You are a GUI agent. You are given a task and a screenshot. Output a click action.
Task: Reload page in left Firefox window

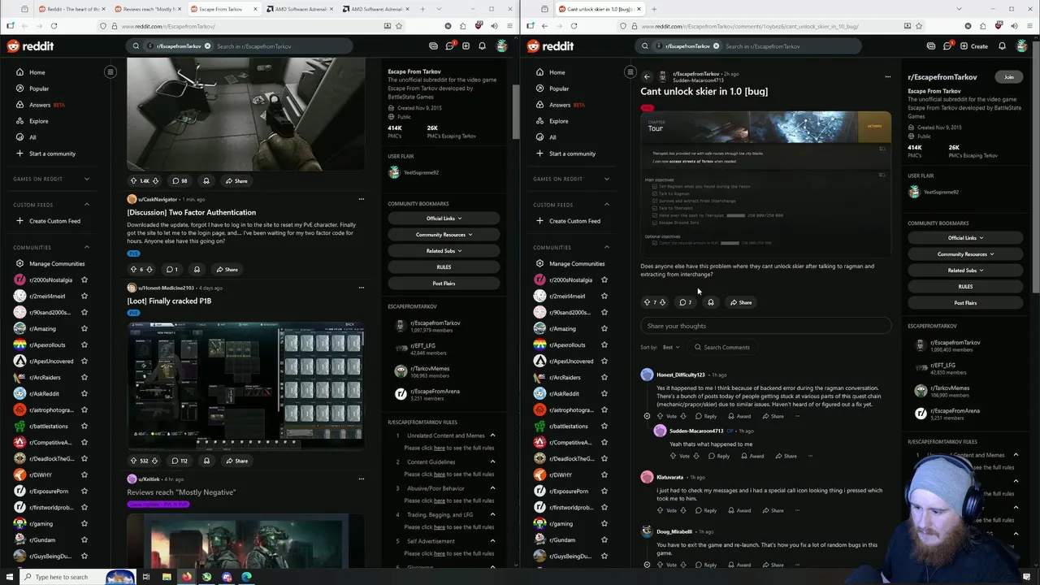click(x=54, y=26)
